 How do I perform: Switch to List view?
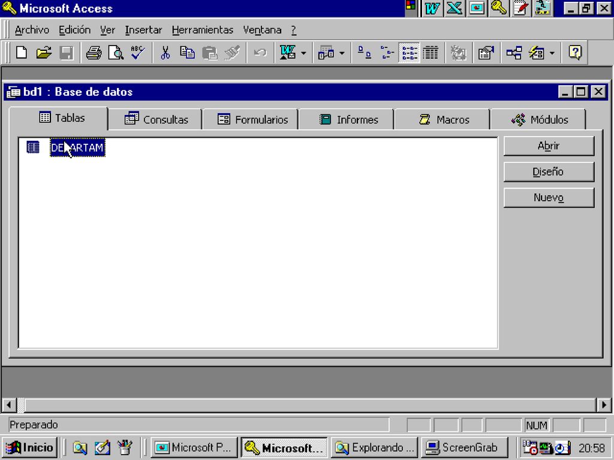(x=409, y=53)
